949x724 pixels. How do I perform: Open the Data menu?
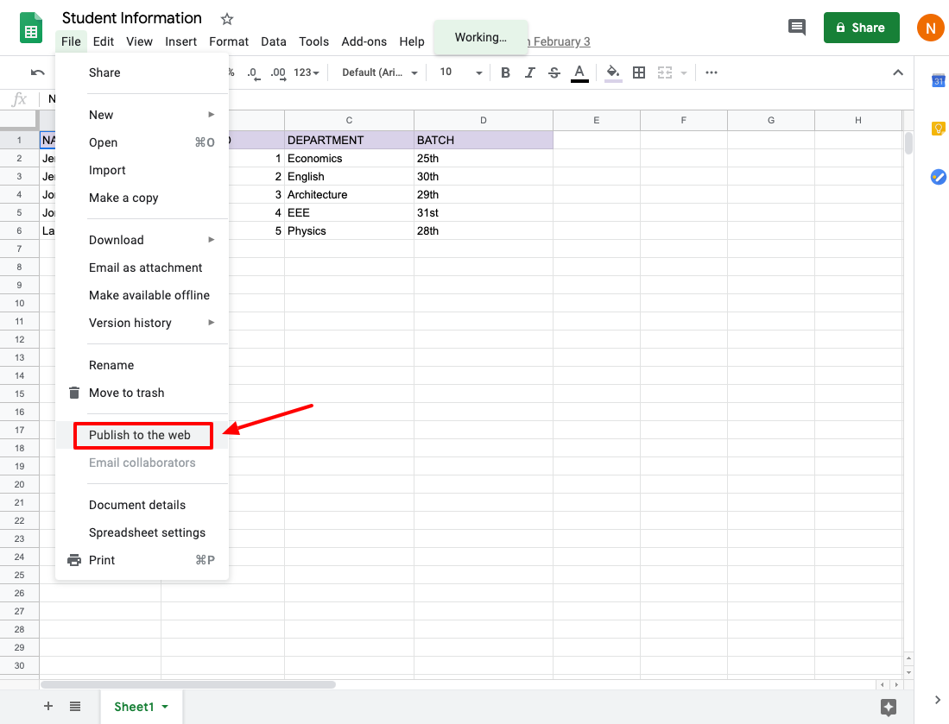273,41
